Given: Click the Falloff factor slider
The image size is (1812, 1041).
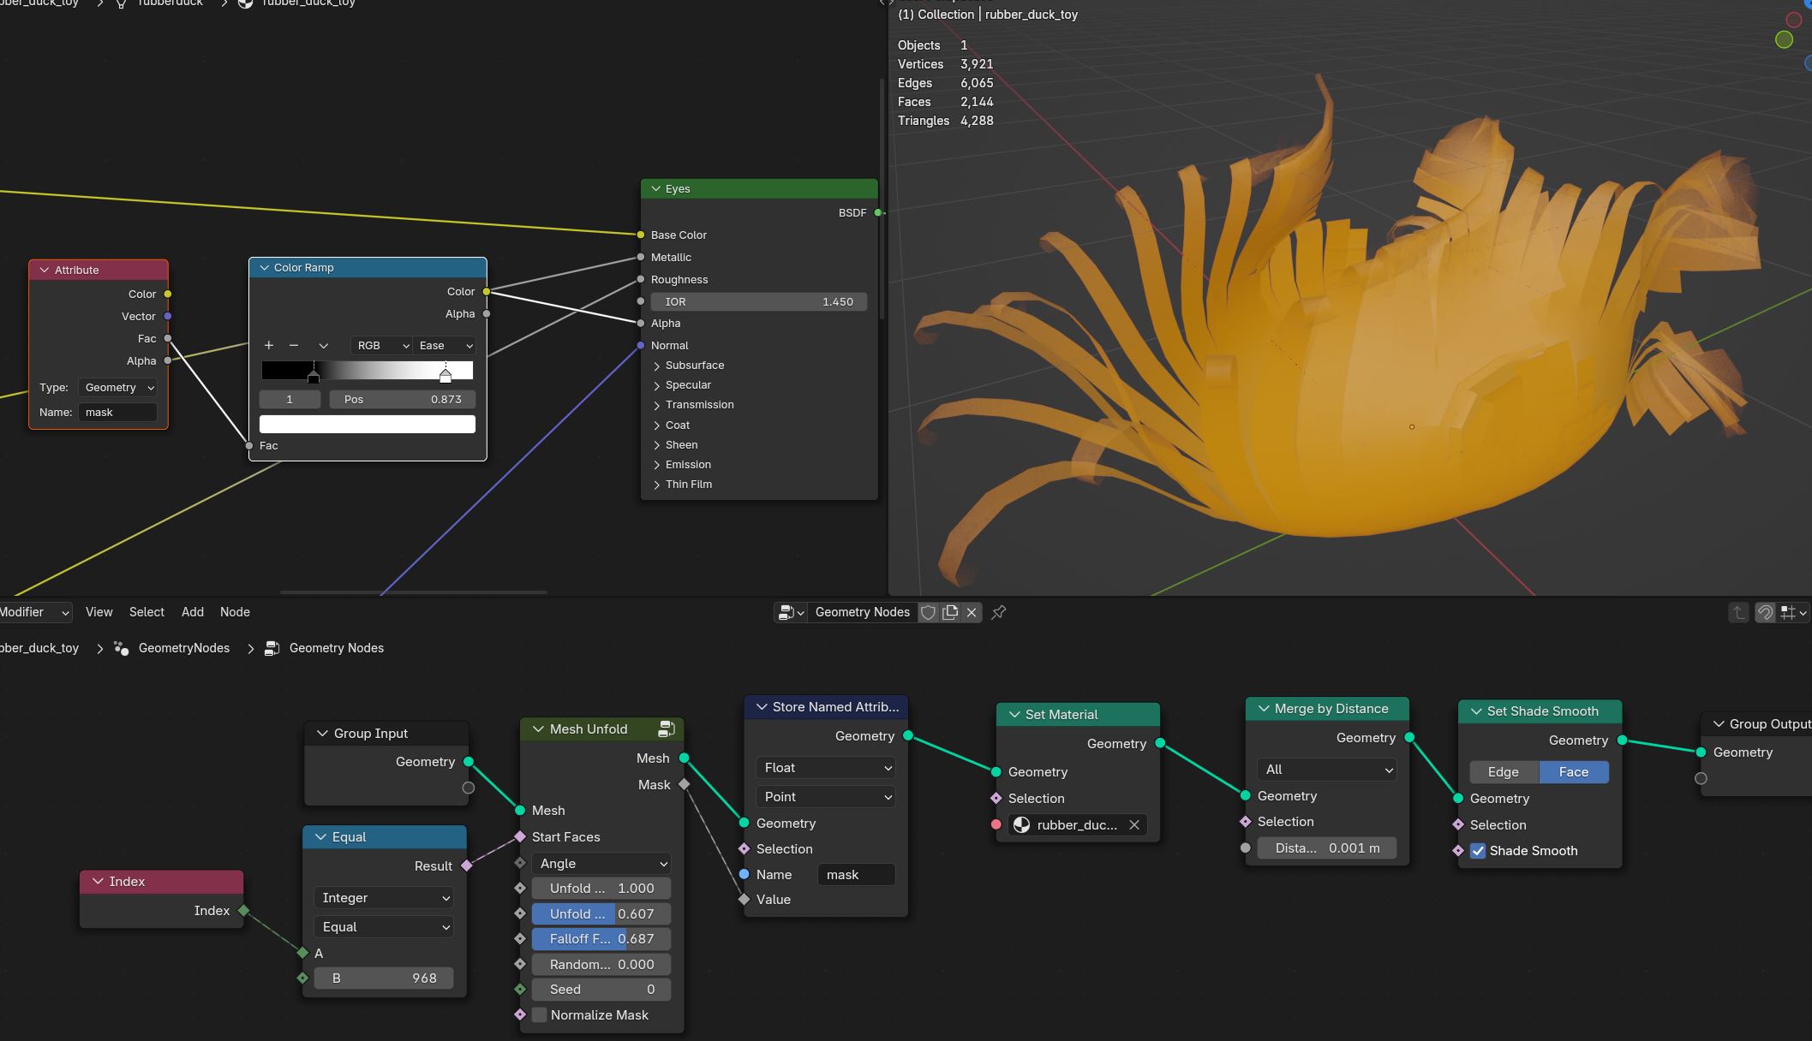Looking at the screenshot, I should pyautogui.click(x=601, y=939).
